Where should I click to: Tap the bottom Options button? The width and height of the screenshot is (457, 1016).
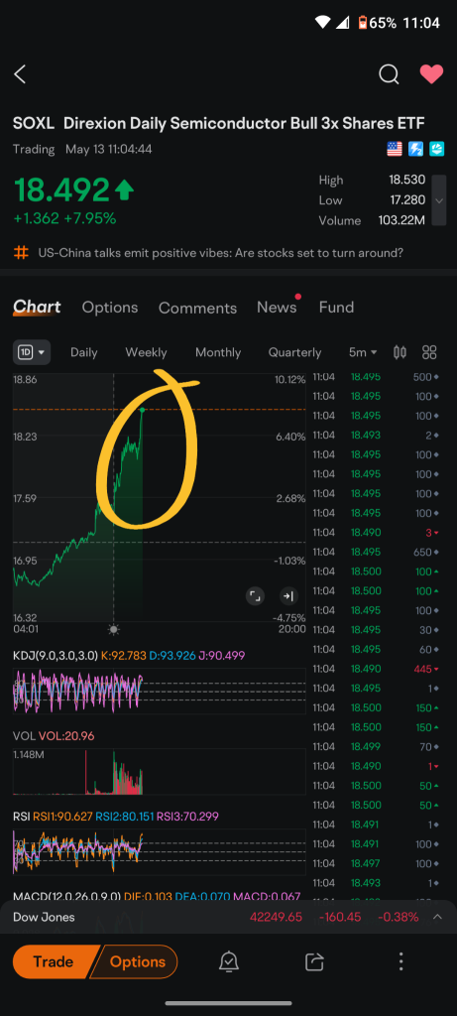click(134, 961)
